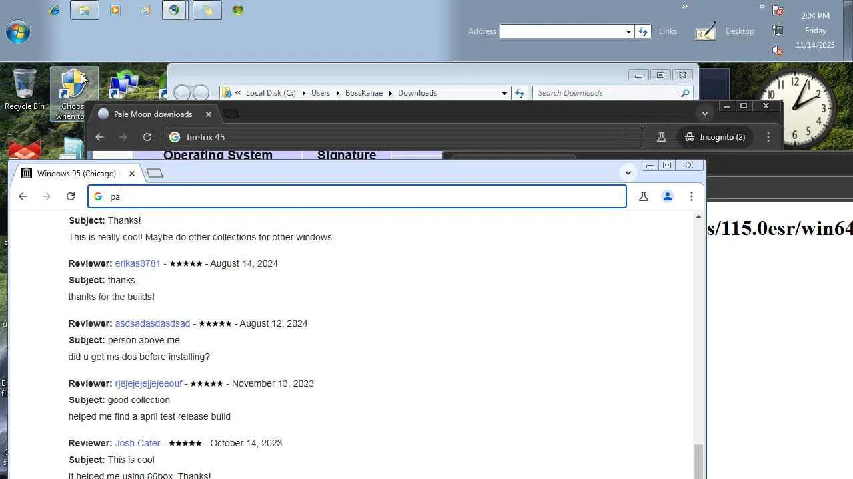853x479 pixels.
Task: Click the desktop analog clock gadget
Action: pyautogui.click(x=796, y=108)
